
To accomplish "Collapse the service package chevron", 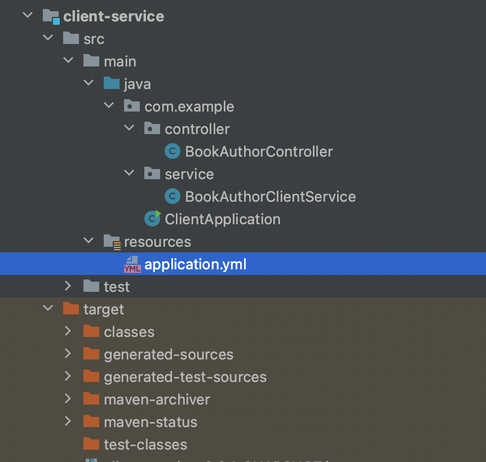I will (129, 173).
